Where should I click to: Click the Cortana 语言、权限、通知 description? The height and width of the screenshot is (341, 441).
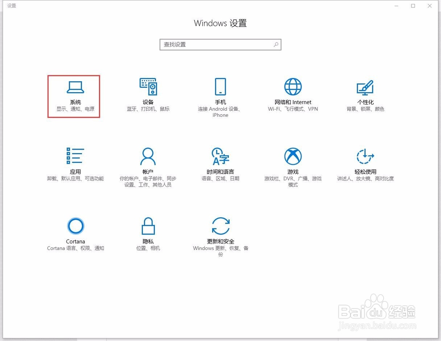(x=75, y=248)
